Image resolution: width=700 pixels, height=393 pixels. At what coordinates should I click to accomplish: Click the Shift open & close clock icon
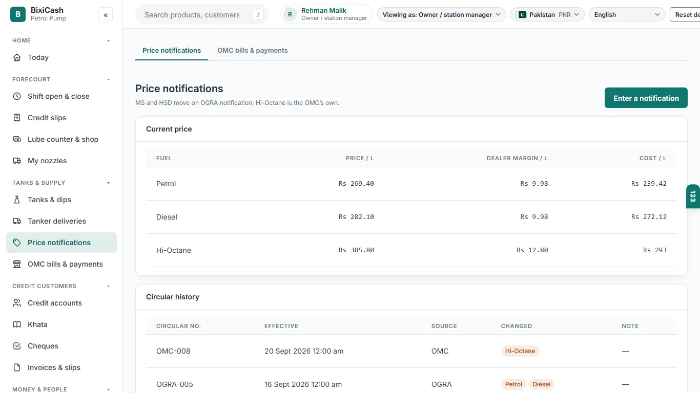[17, 96]
